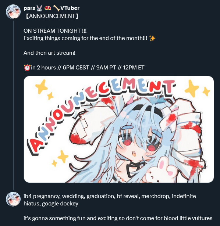Click the 'Exciting things coming' sentence
Viewport: 220px width, 226px height.
pos(85,38)
